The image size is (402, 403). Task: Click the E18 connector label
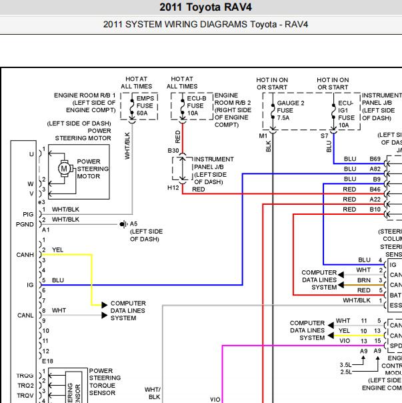click(x=47, y=361)
